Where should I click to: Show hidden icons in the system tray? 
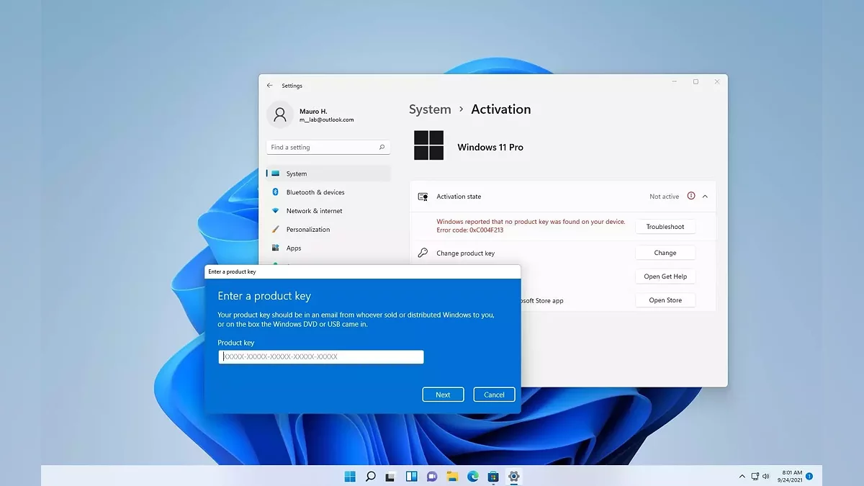pos(742,477)
